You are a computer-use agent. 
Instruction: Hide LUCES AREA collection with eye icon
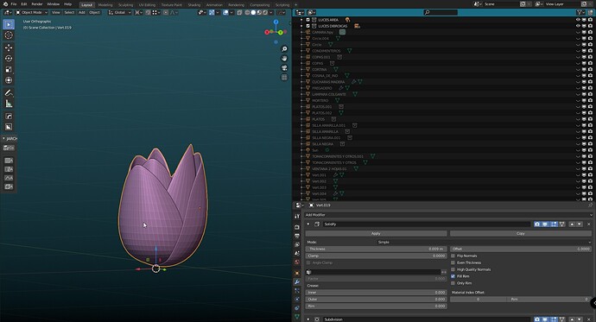pyautogui.click(x=578, y=20)
